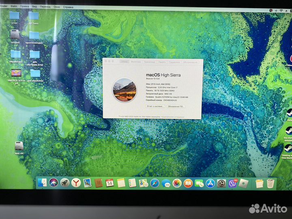This screenshot has width=292, height=219.
Task: Open the 'Файл' menu
Action: click(14, 6)
